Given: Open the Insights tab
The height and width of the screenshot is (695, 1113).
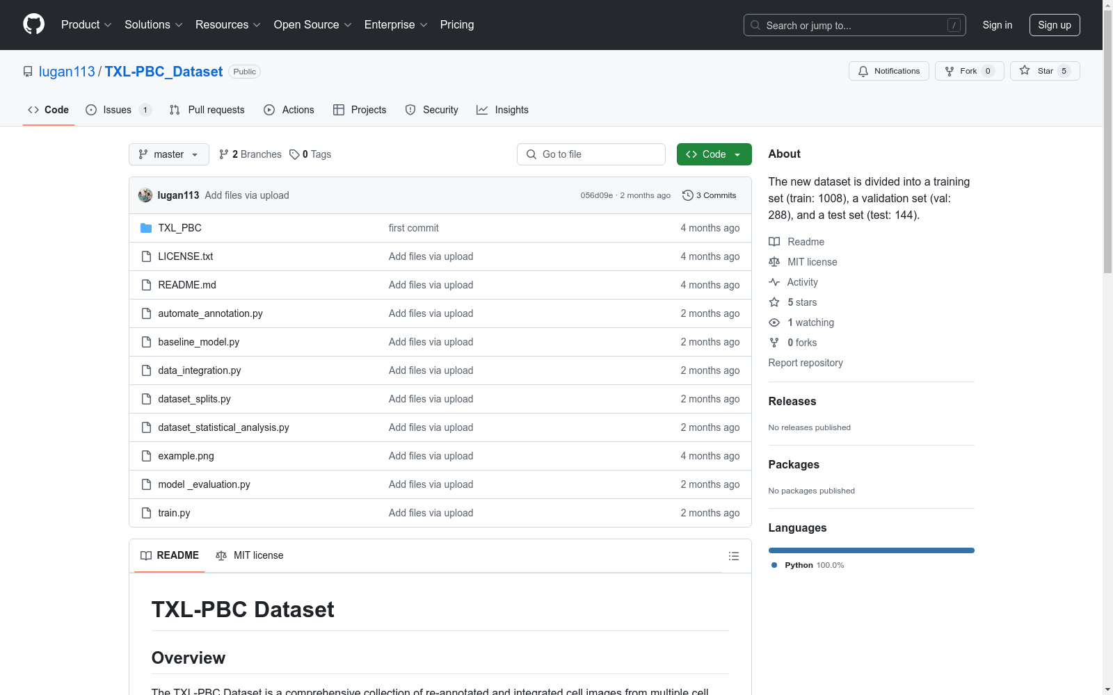Looking at the screenshot, I should 502,110.
